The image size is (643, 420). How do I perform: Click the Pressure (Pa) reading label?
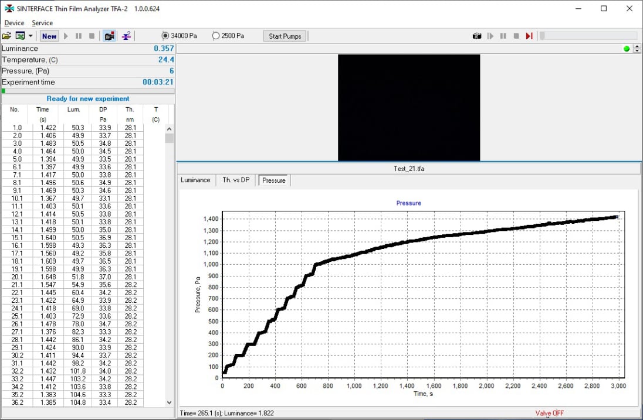coord(25,71)
